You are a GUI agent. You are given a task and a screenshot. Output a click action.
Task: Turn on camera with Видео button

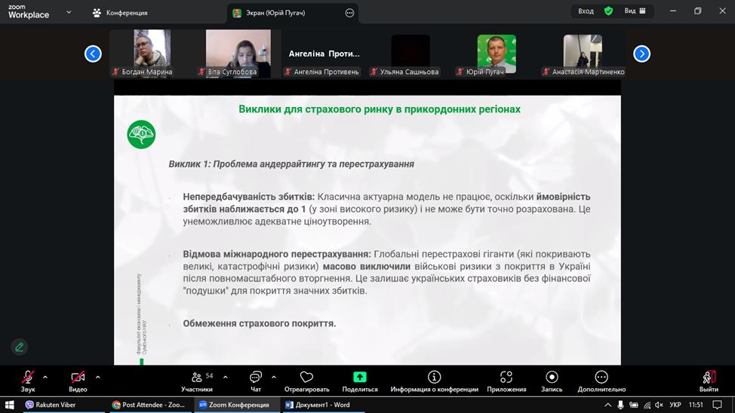pos(78,381)
